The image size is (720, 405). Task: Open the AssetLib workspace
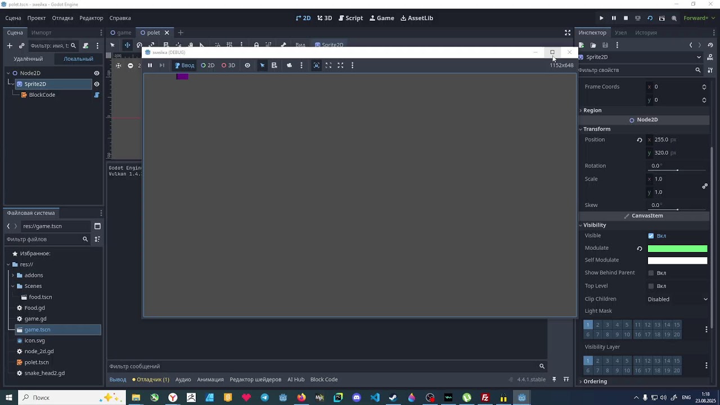(x=417, y=18)
